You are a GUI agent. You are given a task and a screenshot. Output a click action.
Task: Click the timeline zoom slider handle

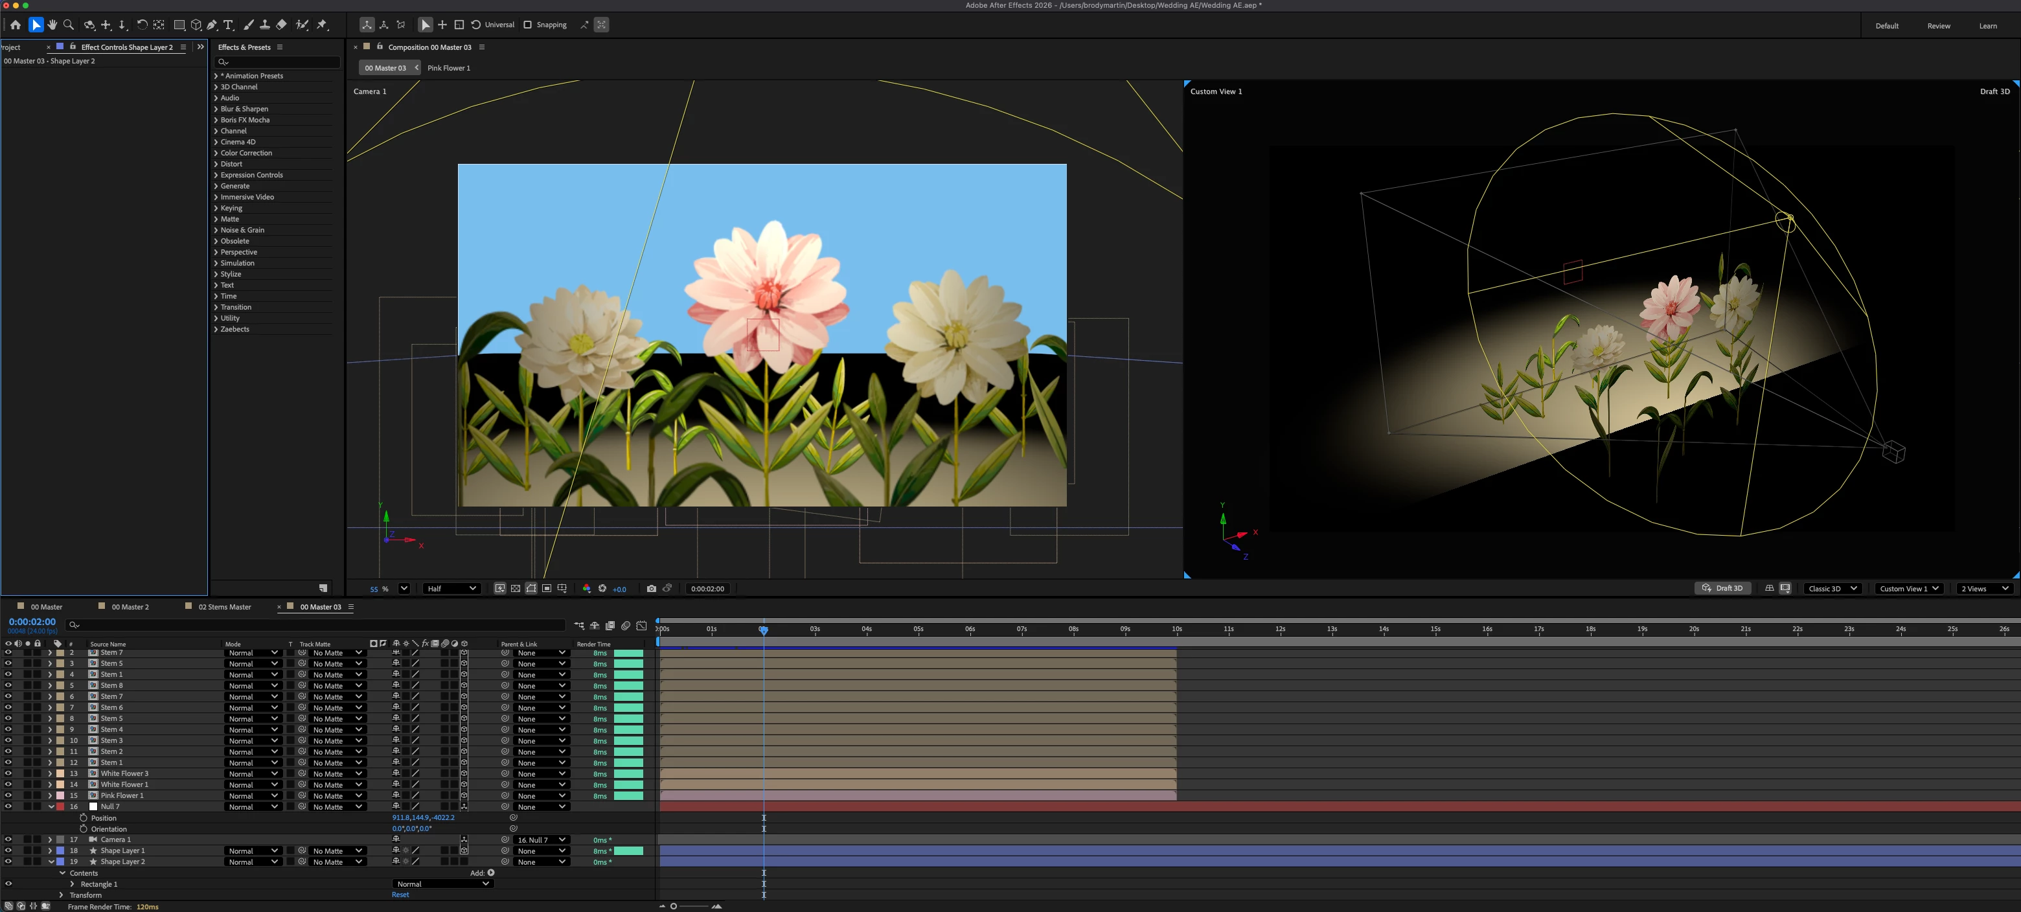673,907
